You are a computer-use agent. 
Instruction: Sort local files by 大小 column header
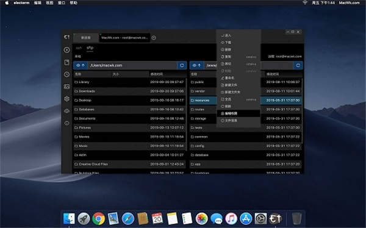coord(130,74)
